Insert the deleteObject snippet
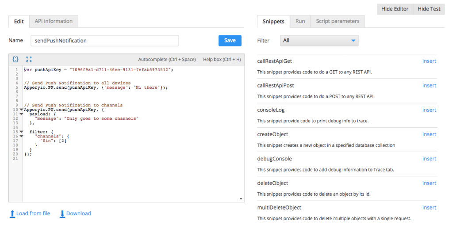Screen dimensions: 453x236 pyautogui.click(x=429, y=183)
